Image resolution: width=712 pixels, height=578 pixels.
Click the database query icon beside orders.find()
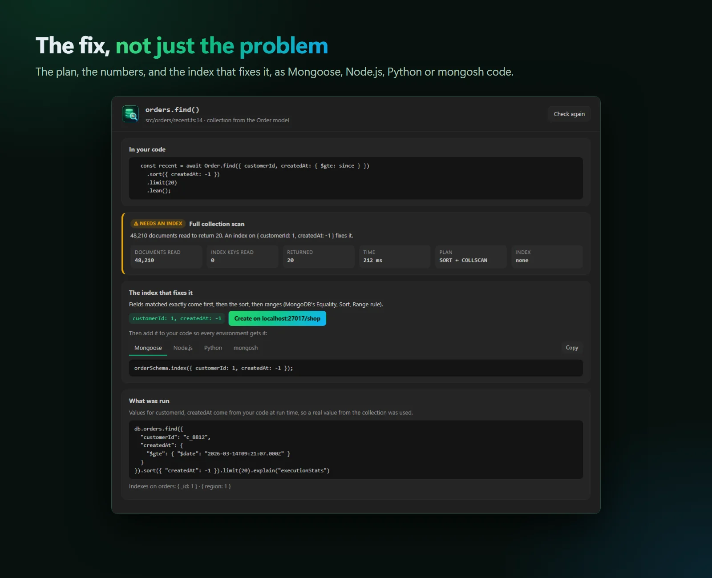pyautogui.click(x=130, y=114)
